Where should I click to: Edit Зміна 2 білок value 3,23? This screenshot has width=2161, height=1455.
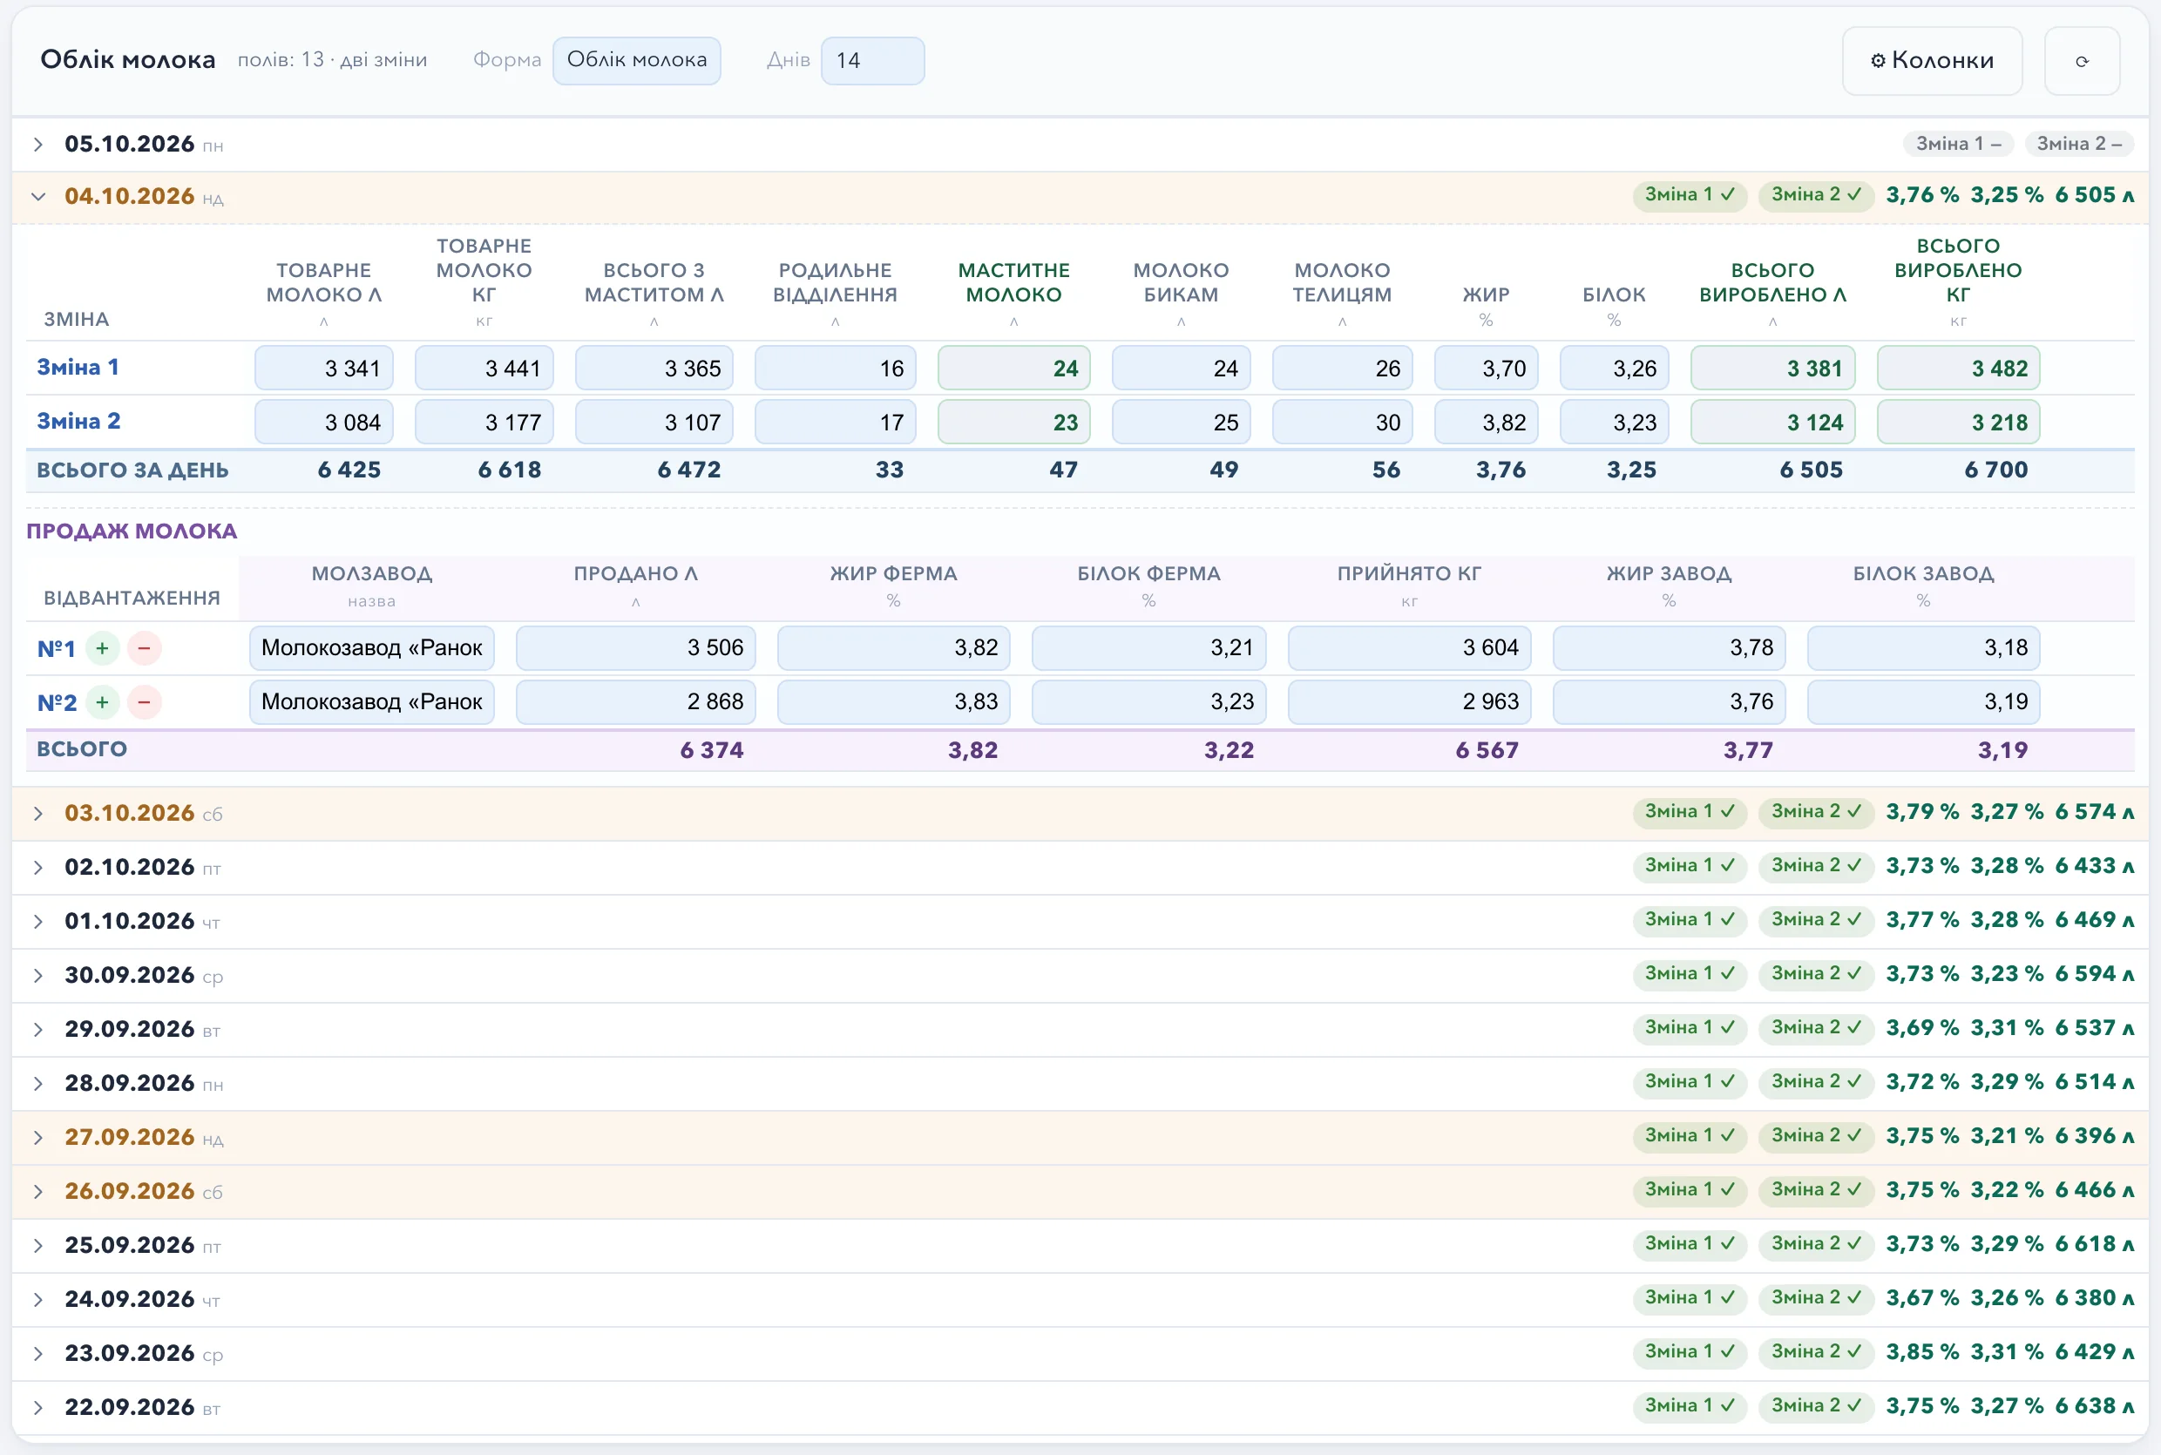(1615, 423)
